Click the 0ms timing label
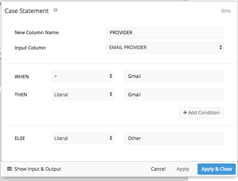 click(x=226, y=11)
